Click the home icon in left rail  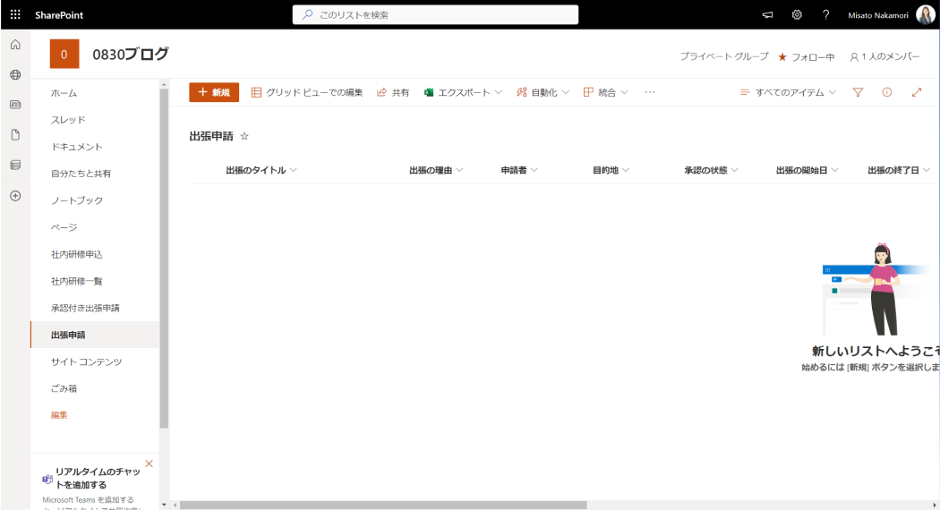[x=15, y=45]
